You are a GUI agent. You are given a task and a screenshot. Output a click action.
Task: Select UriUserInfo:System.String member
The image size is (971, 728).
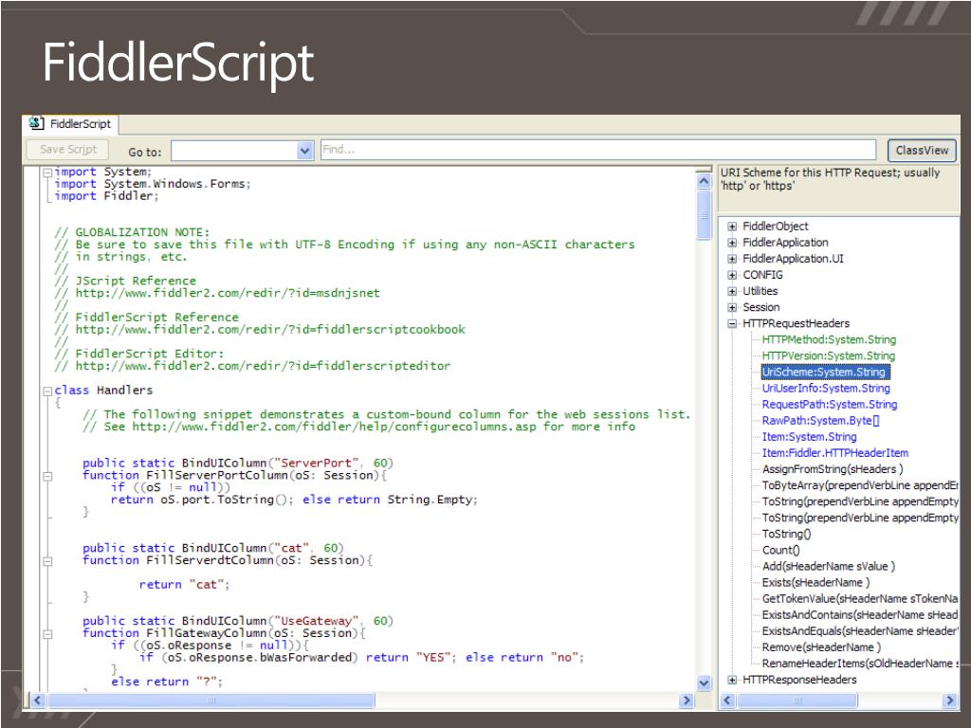826,388
